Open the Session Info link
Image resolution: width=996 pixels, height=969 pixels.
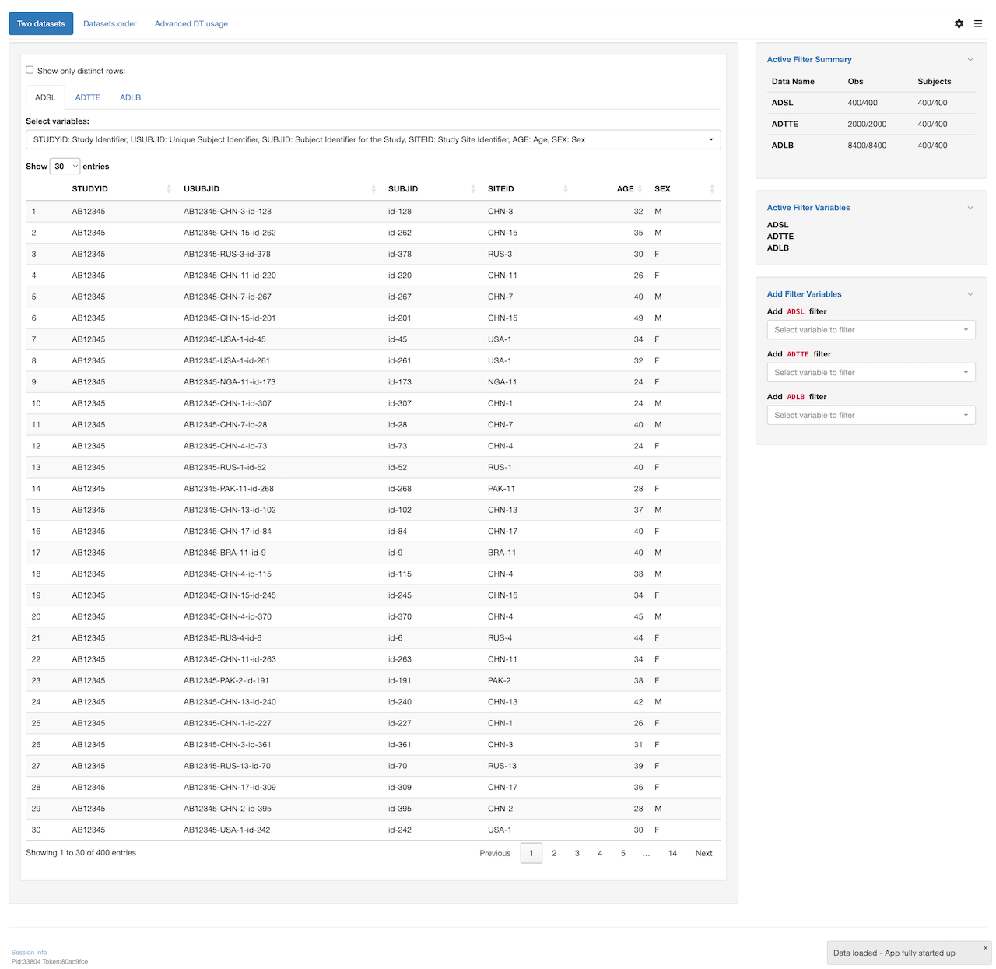(x=29, y=953)
